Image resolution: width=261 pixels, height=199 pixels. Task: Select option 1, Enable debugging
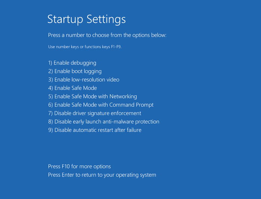point(72,63)
